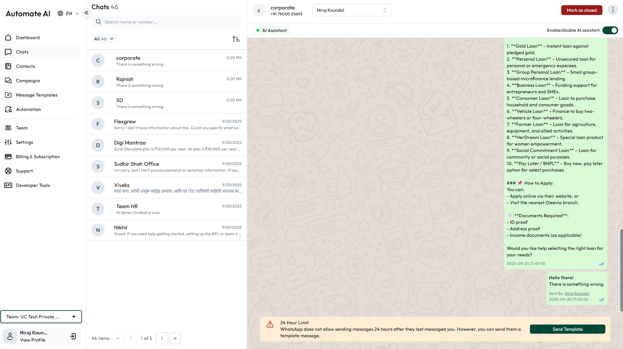
Task: Click the Mark as closed button
Action: [582, 10]
